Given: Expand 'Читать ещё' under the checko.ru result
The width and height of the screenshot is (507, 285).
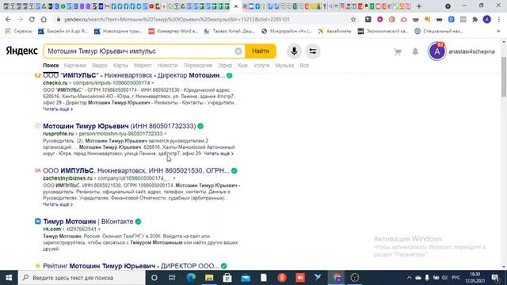Looking at the screenshot, I should [58, 109].
